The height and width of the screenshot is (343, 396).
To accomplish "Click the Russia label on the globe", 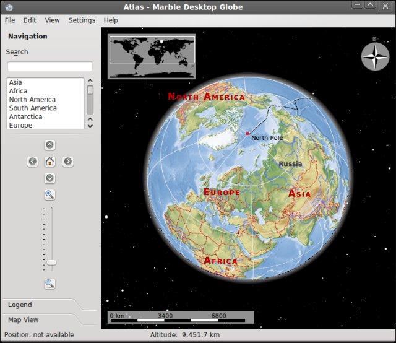I will [290, 164].
